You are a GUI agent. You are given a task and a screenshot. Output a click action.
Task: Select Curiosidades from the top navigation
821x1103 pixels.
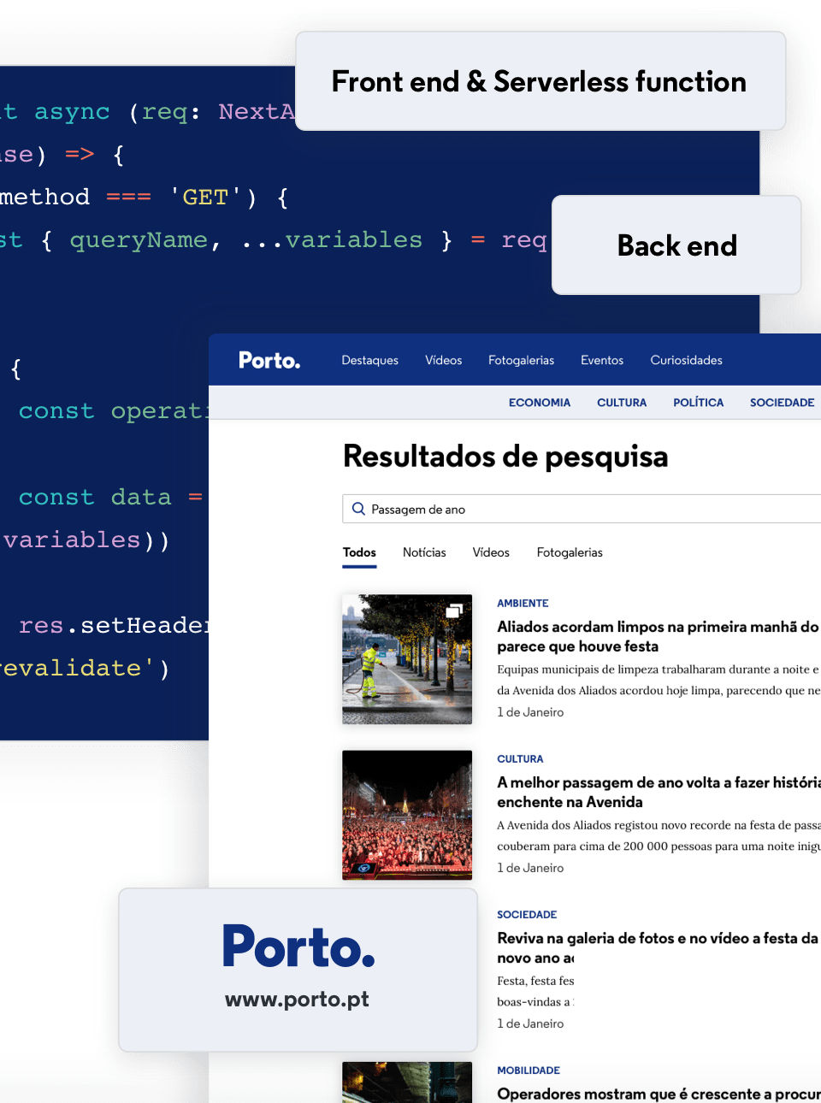click(686, 360)
